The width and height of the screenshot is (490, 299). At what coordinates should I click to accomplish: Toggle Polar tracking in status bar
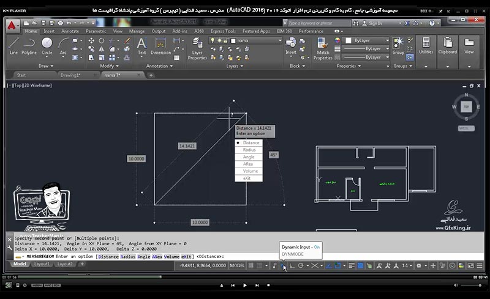click(301, 265)
